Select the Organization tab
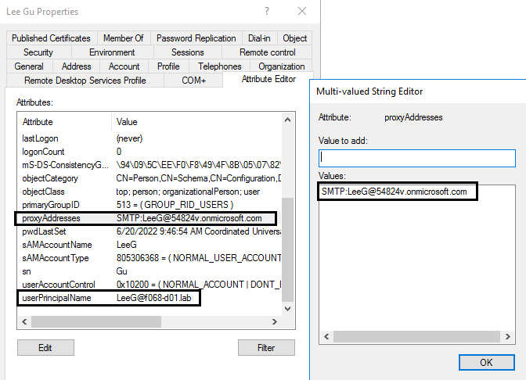 tap(281, 66)
